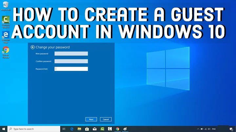Open network settings from the tray
Image resolution: width=236 pixels, height=132 pixels.
(x=206, y=129)
